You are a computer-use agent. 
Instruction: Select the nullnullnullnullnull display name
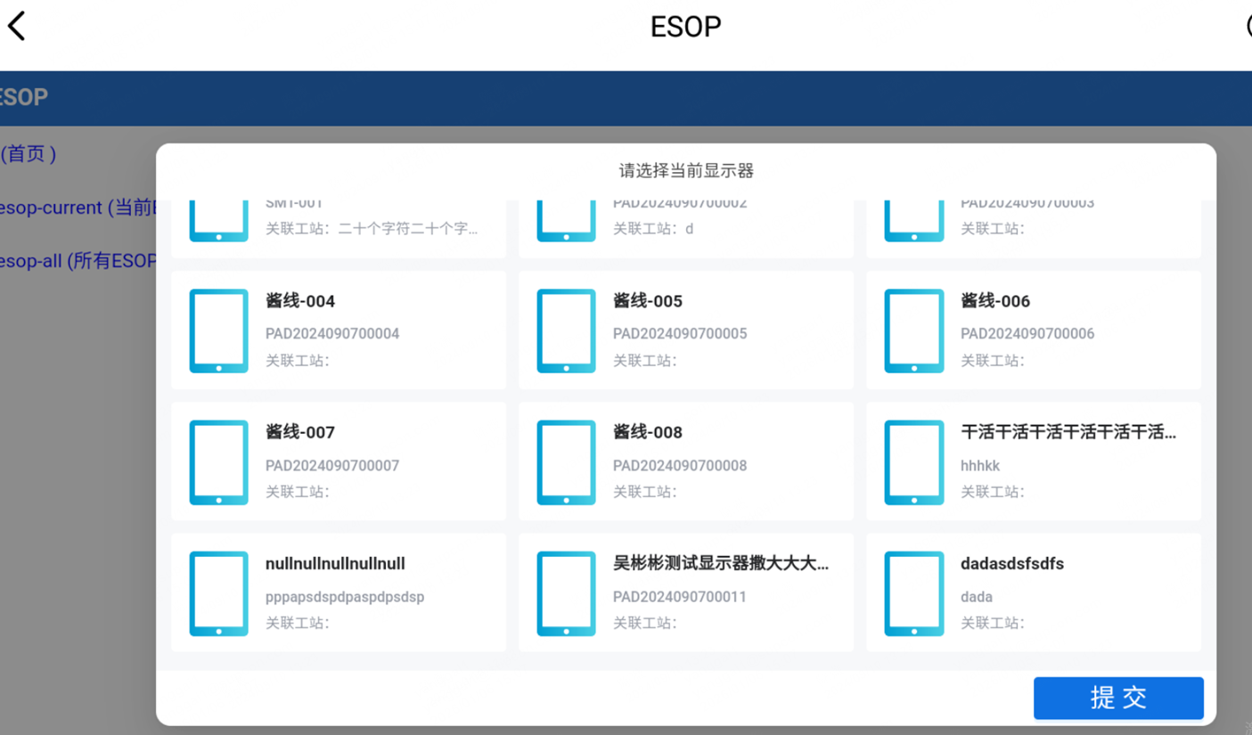pos(335,564)
